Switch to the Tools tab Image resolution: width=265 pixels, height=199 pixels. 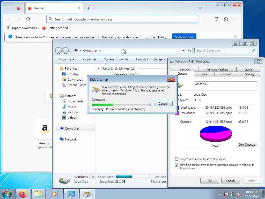tap(203, 74)
